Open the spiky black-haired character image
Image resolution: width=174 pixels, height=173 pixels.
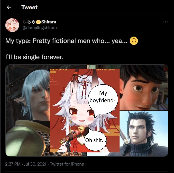click(144, 133)
